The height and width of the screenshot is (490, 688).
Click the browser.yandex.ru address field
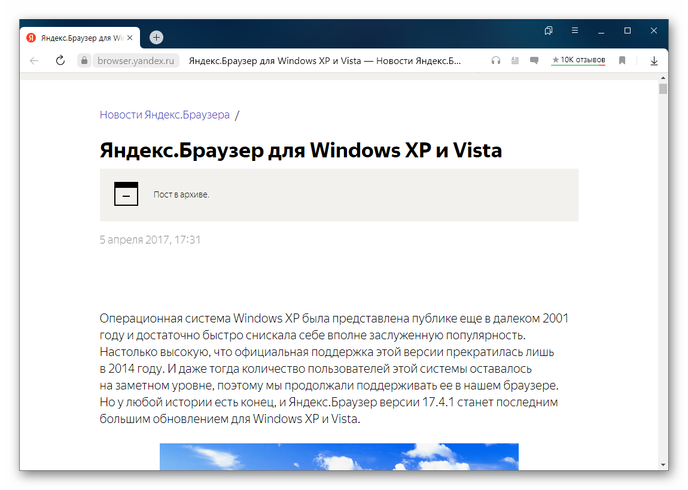pyautogui.click(x=136, y=60)
